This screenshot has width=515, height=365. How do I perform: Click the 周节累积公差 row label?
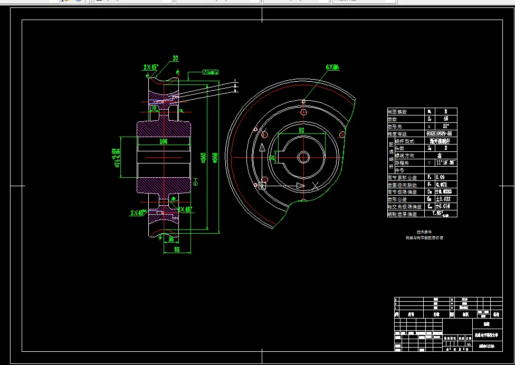pos(402,178)
